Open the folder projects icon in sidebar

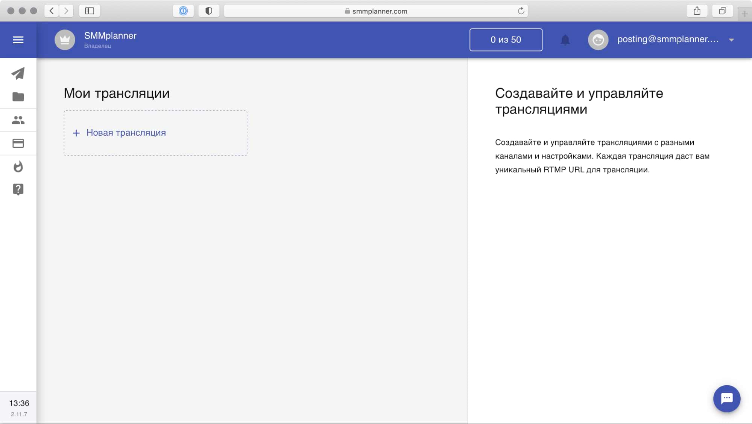18,97
